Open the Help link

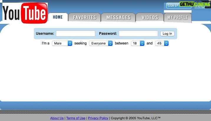[200, 6]
